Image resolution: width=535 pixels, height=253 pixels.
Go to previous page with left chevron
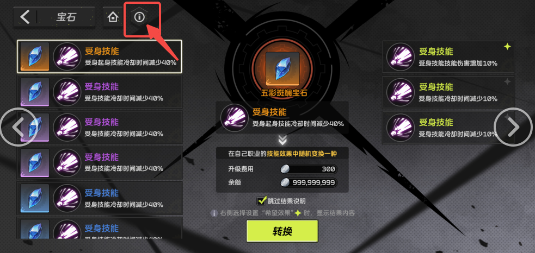point(19,126)
